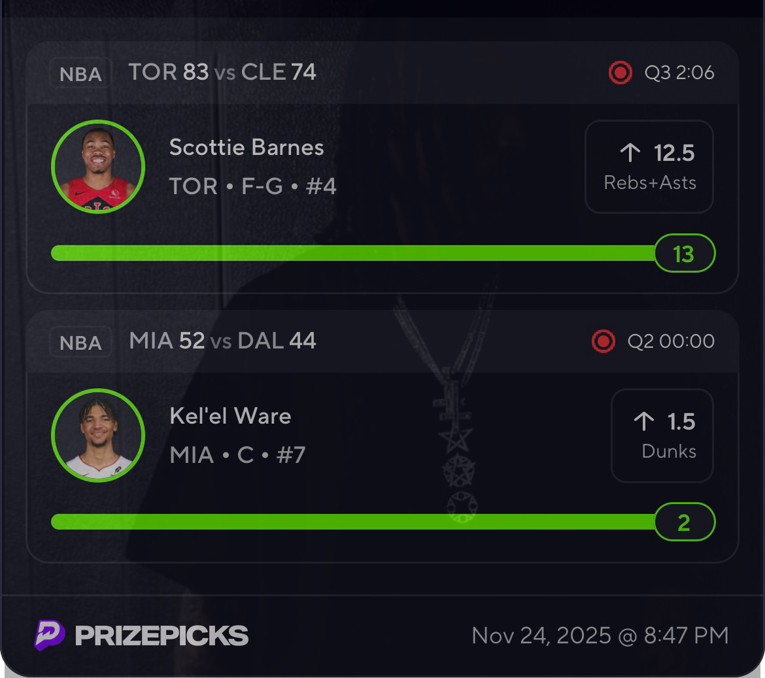Click the NBA badge on the Heat game

click(80, 342)
